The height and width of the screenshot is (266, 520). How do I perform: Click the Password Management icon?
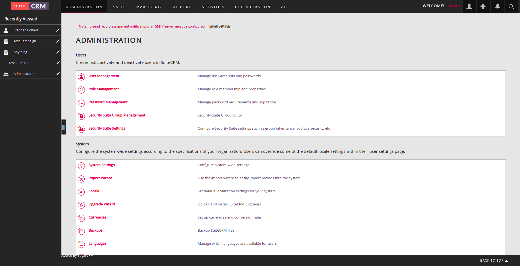point(81,103)
